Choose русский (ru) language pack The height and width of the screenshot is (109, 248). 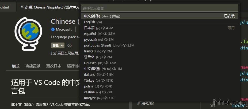pos(160,40)
